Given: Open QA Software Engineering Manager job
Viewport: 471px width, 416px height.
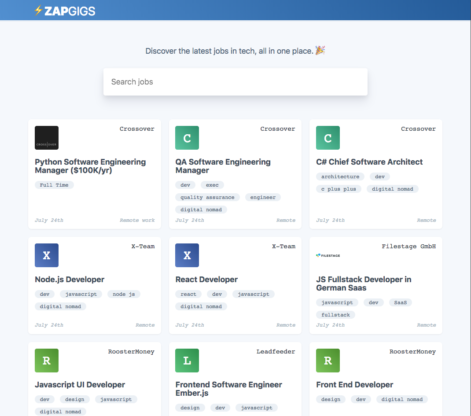Looking at the screenshot, I should pyautogui.click(x=223, y=166).
